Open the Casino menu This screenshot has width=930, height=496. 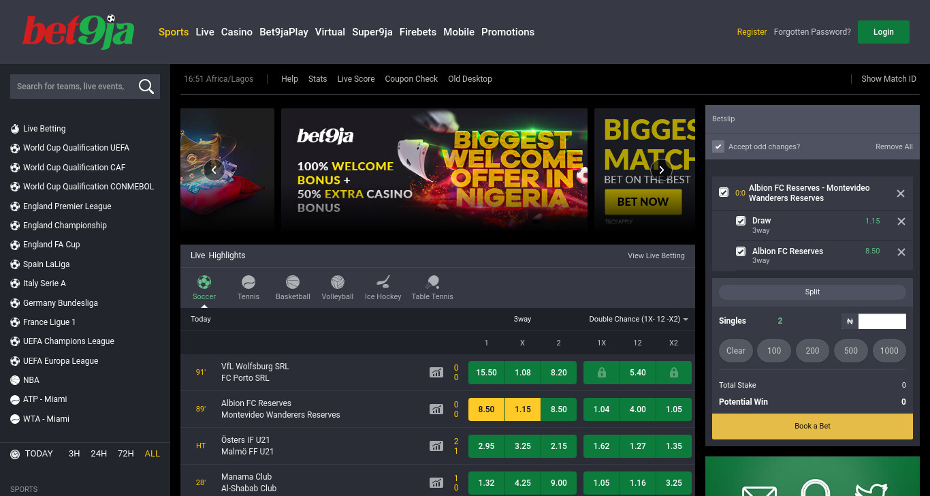coord(237,32)
